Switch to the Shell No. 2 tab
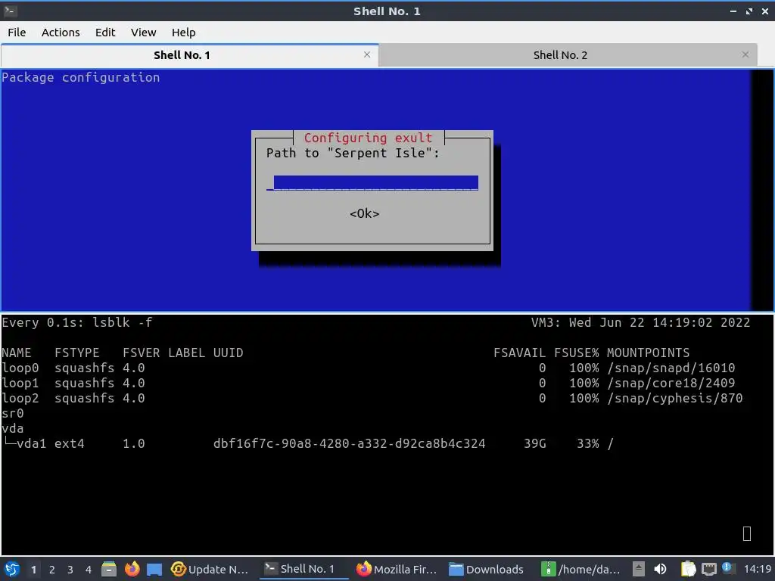Screen dimensions: 775x581 (x=560, y=55)
